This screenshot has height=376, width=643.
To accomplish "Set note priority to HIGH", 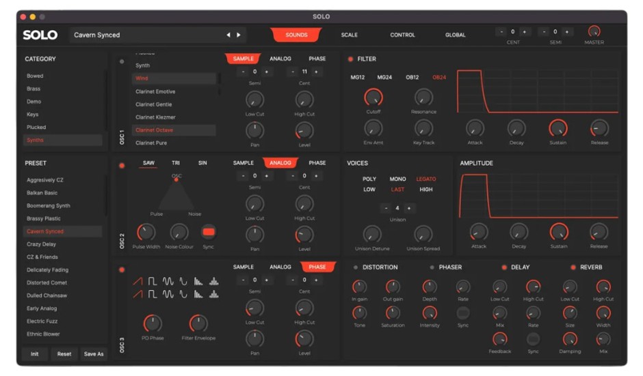I will pyautogui.click(x=426, y=190).
